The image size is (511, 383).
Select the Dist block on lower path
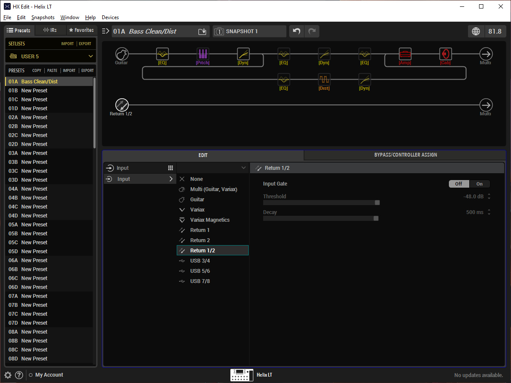(x=324, y=80)
